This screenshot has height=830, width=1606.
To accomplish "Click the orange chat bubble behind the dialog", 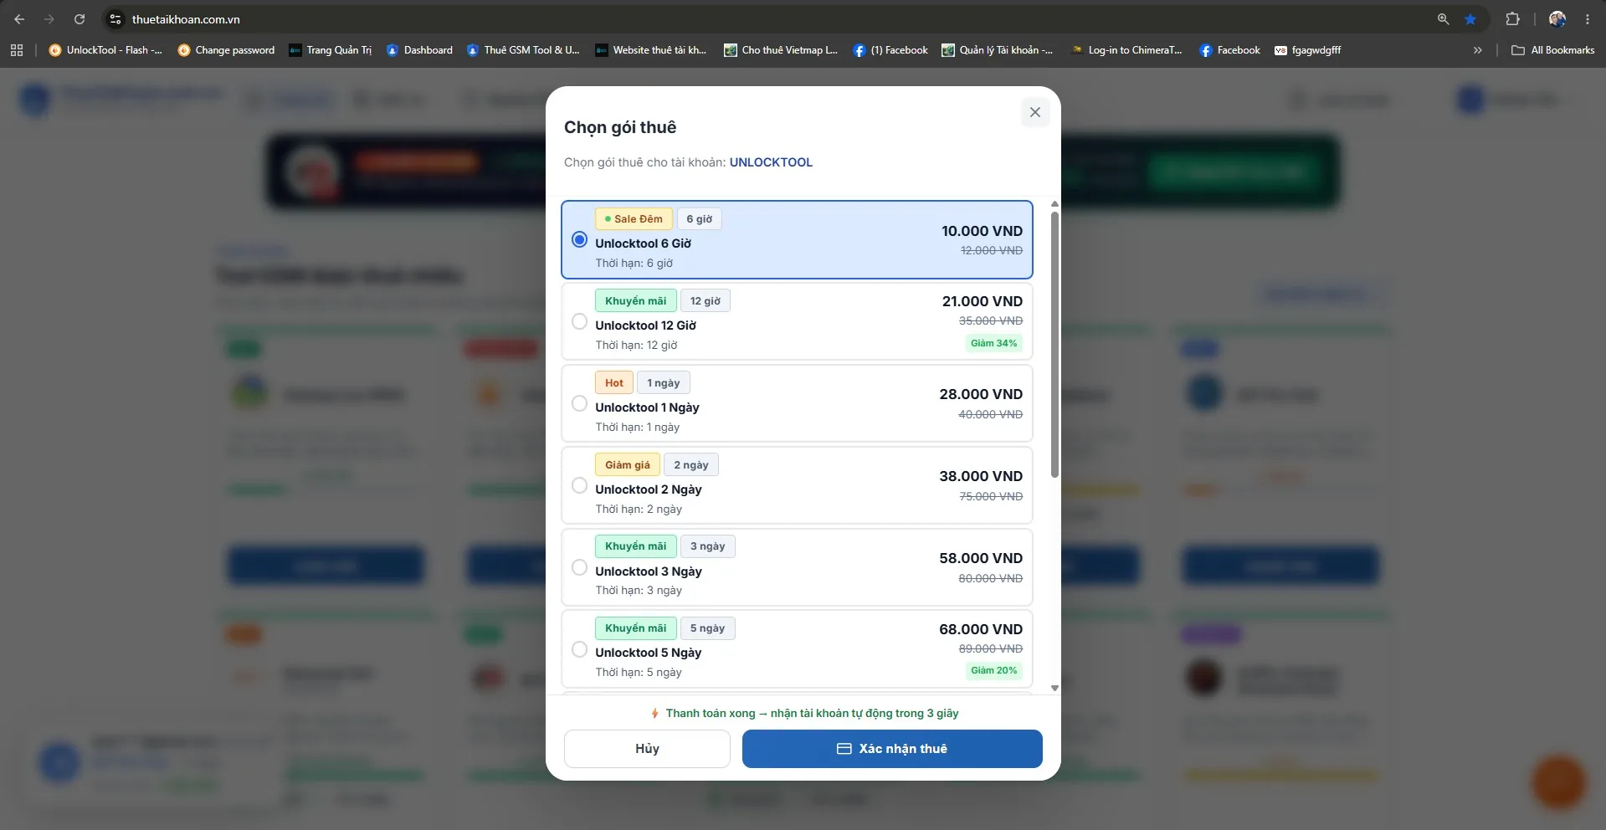I will click(x=1558, y=782).
